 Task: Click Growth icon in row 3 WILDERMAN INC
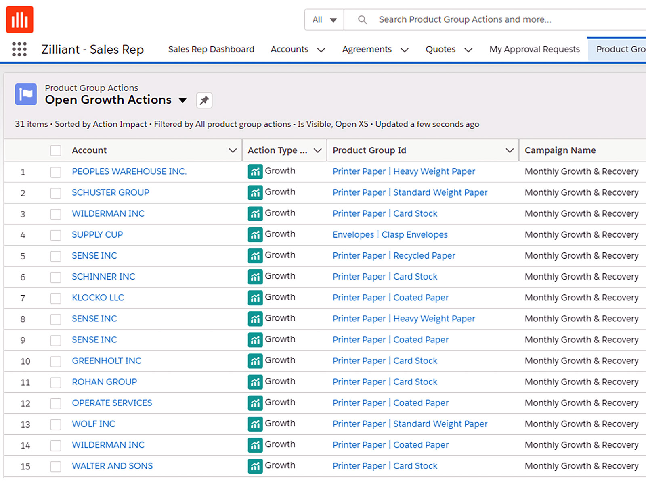pyautogui.click(x=255, y=214)
